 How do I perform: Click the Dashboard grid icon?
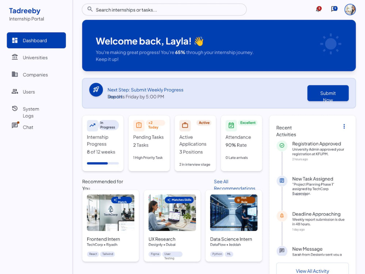[x=15, y=40]
